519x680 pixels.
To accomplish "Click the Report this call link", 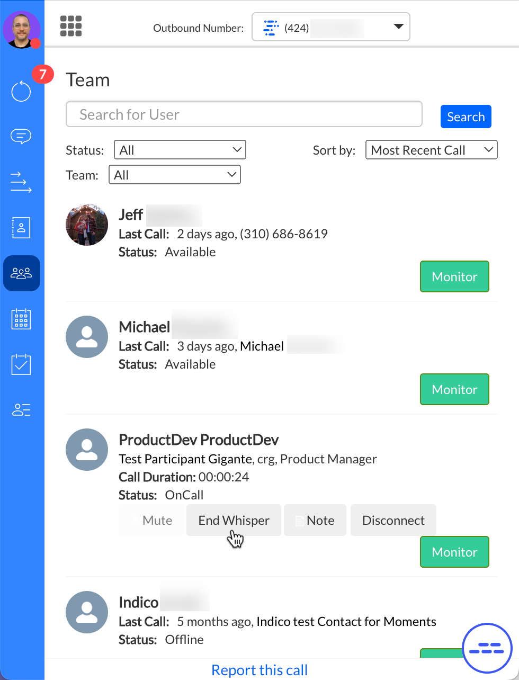I will [x=259, y=670].
